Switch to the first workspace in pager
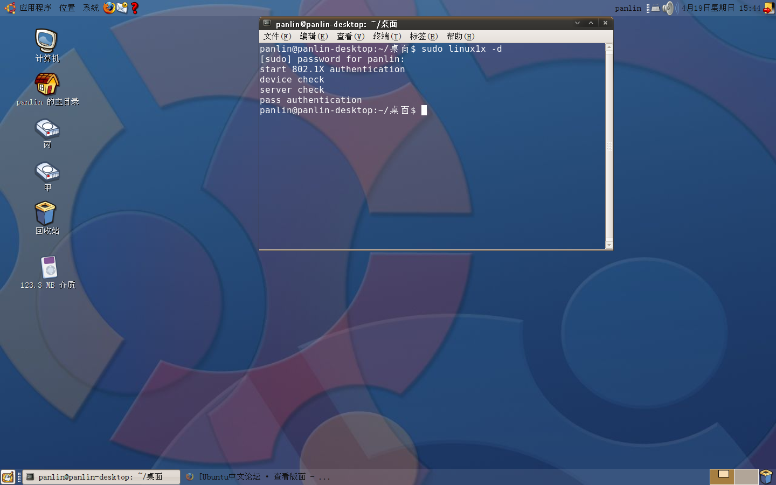The image size is (776, 485). tap(722, 477)
